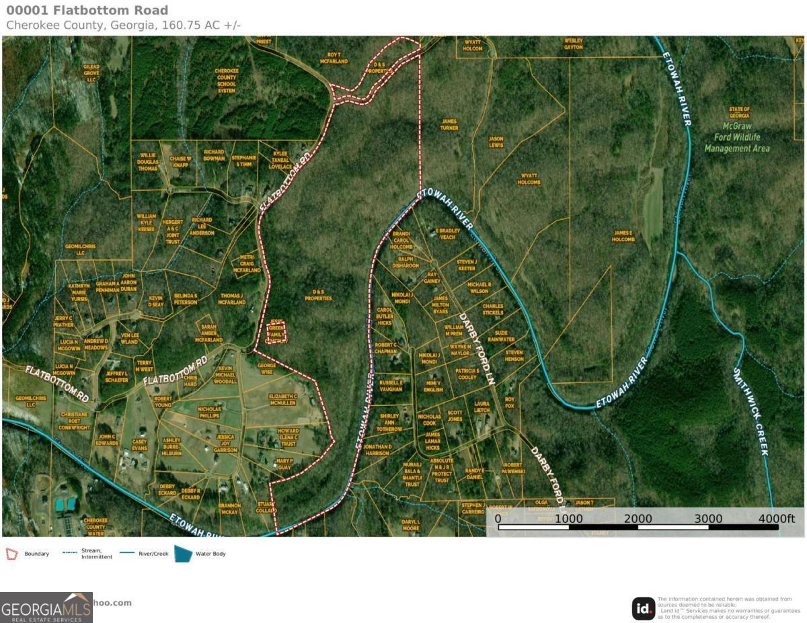
Task: Select the D & S Properties parcel center label
Action: pos(318,295)
